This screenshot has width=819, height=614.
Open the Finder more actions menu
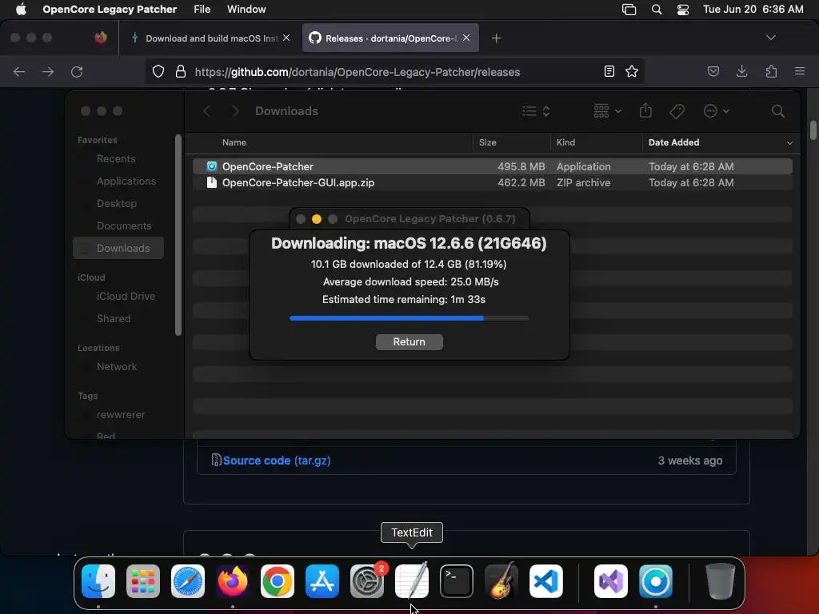(x=716, y=111)
